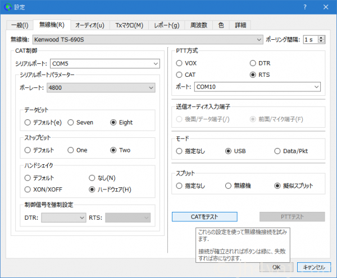Image resolution: width=337 pixels, height=278 pixels.
Task: Select DTR as PTT method
Action: pos(253,63)
